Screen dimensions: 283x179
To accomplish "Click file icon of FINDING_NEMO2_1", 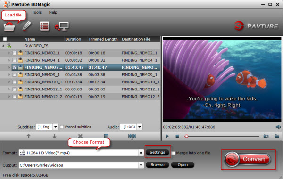I will tap(20, 53).
